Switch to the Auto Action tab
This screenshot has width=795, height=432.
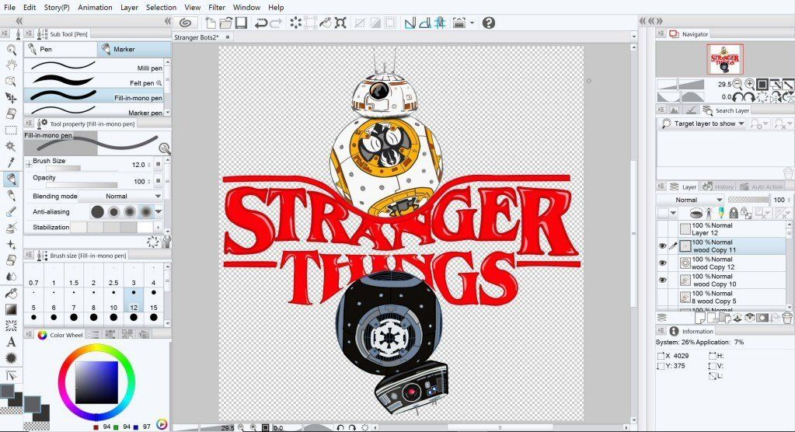click(761, 186)
